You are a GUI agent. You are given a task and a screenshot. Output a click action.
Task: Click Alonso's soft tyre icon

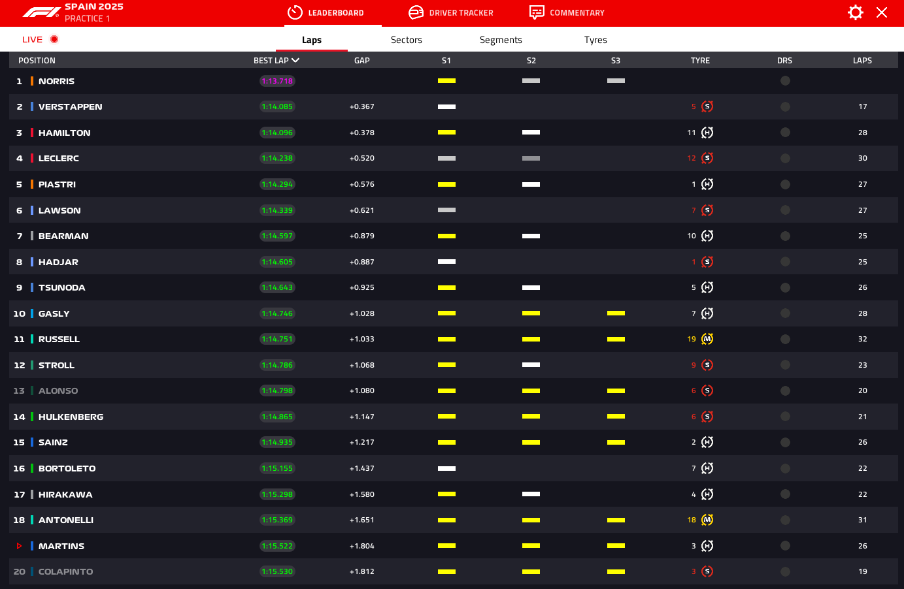pos(707,390)
